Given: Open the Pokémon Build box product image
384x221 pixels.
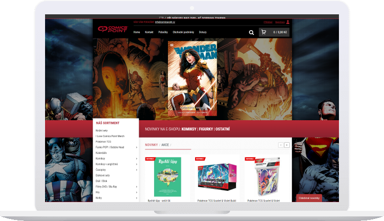Looking at the screenshot, I should (x=217, y=176).
